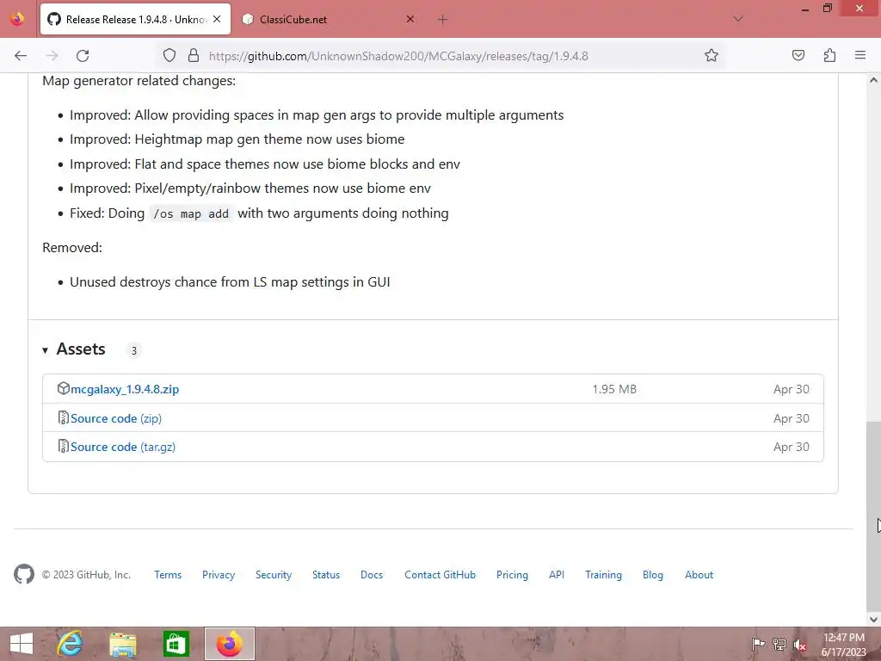
Task: Open the Terms footer link
Action: pos(168,574)
